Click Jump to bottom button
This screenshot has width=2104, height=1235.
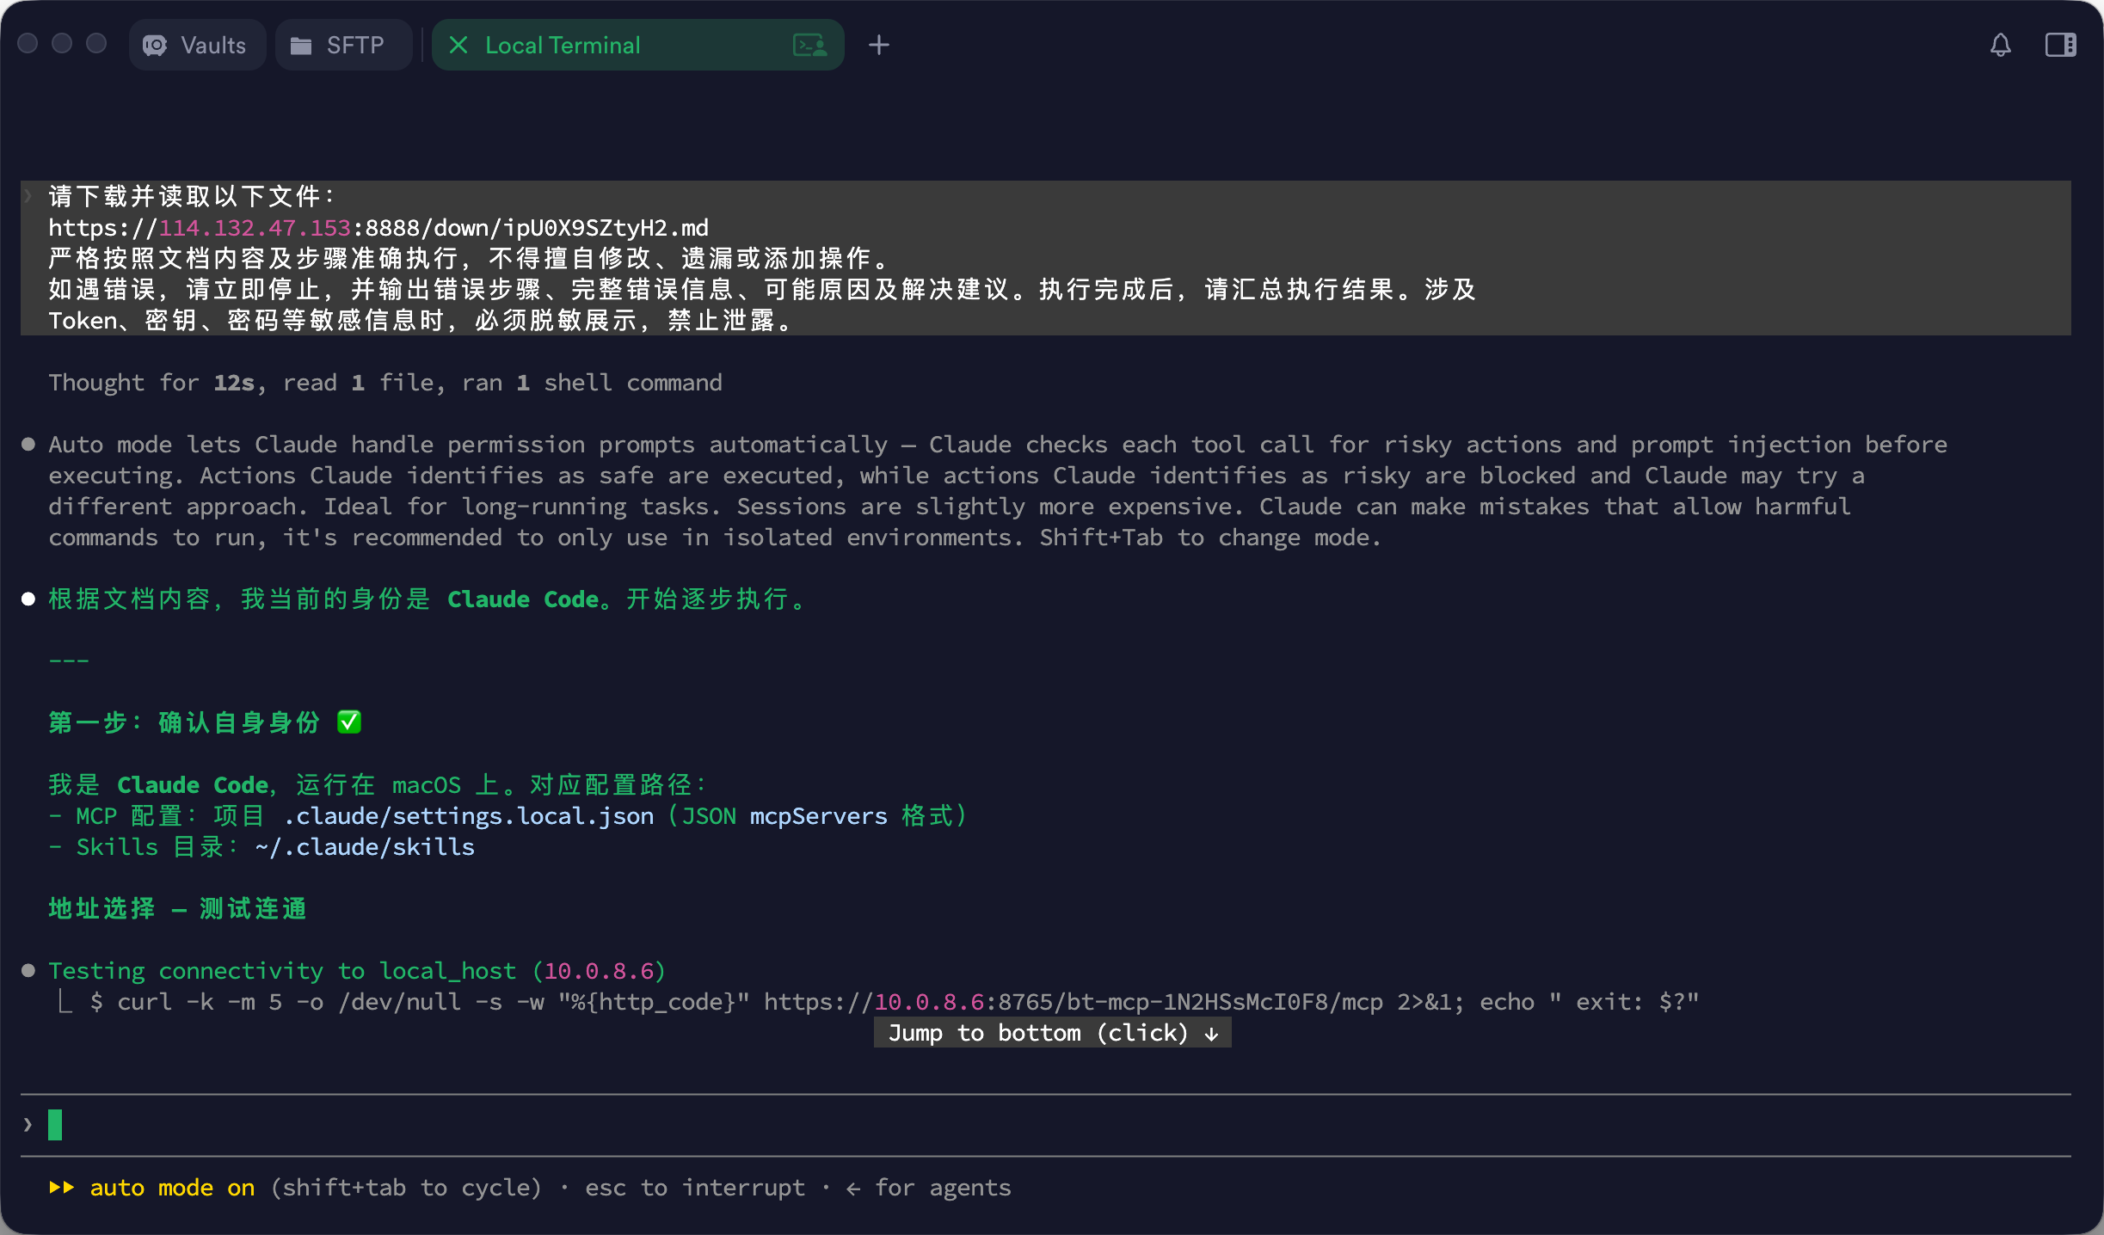1053,1032
